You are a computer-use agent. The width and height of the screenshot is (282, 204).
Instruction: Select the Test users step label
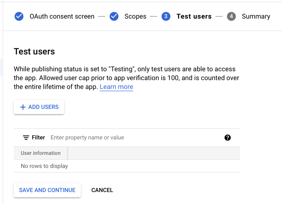click(194, 17)
